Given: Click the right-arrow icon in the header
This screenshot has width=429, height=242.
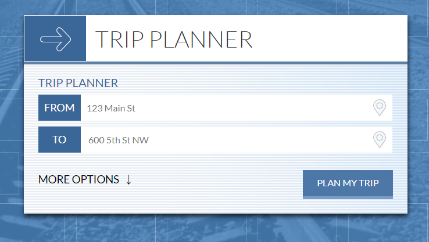Looking at the screenshot, I should 55,39.
